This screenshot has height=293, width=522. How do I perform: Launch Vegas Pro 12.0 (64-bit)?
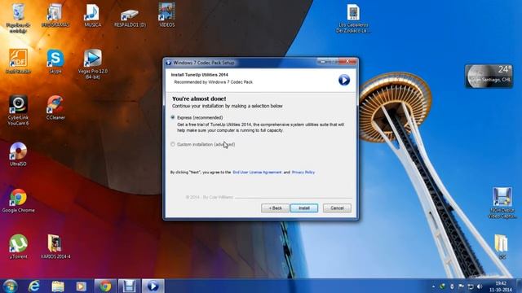[x=92, y=64]
